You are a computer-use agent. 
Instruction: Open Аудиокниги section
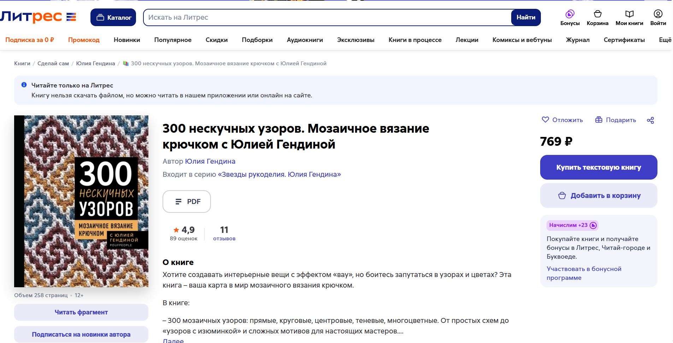pos(305,40)
